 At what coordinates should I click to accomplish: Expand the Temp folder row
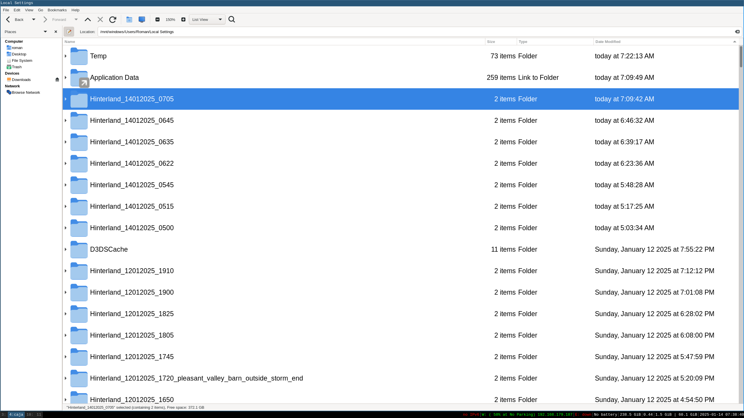click(66, 56)
